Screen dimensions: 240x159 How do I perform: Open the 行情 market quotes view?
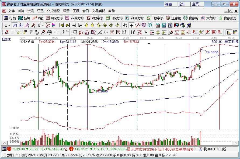point(10,18)
